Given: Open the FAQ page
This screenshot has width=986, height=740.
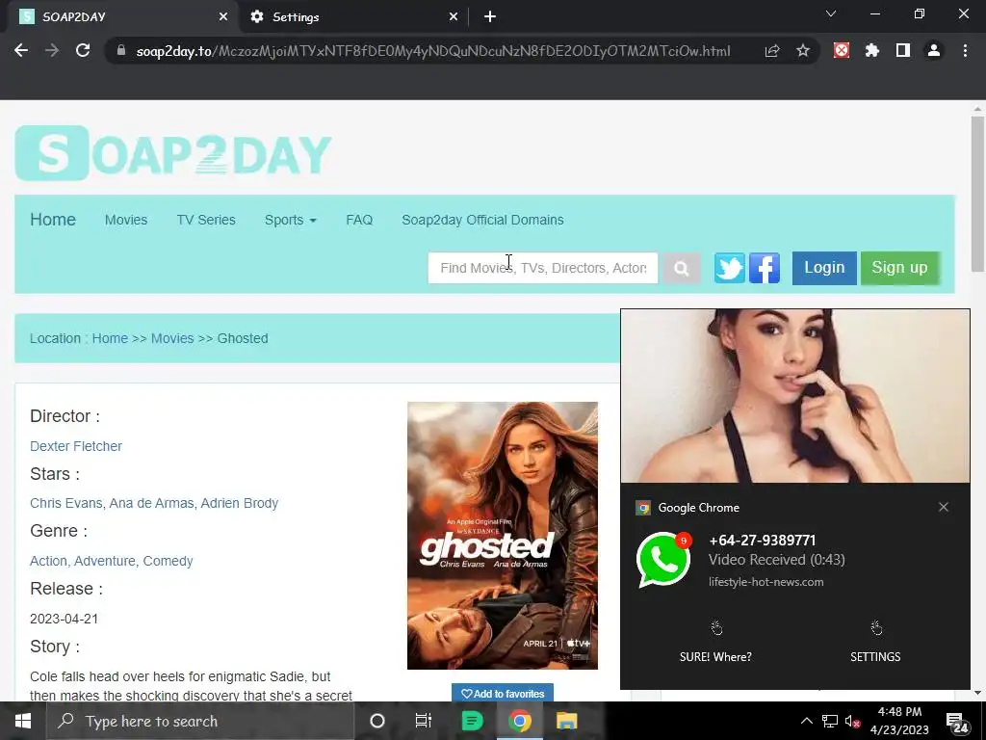Looking at the screenshot, I should [x=359, y=220].
